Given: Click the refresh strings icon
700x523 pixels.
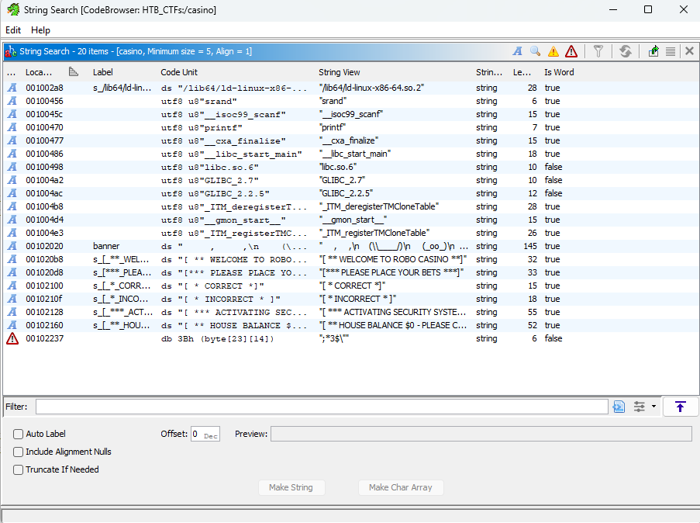Looking at the screenshot, I should tap(626, 51).
